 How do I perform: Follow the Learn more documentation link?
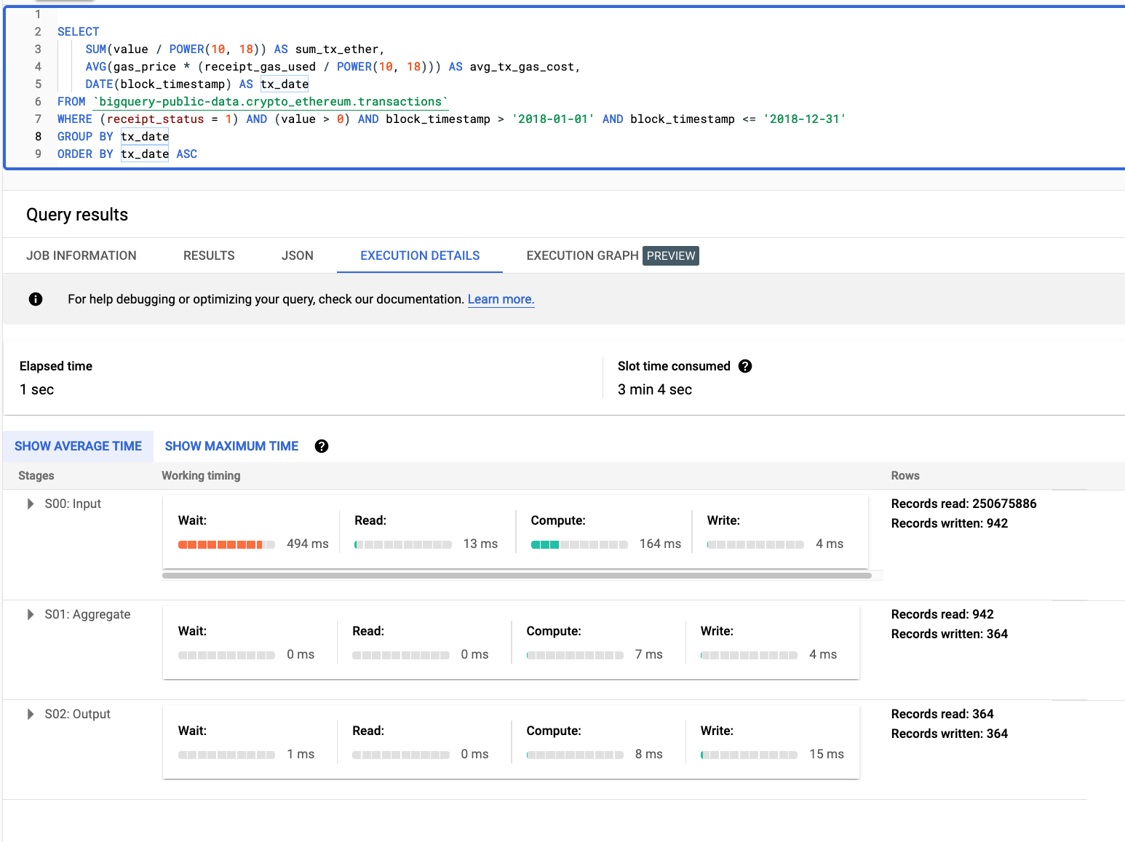click(501, 299)
